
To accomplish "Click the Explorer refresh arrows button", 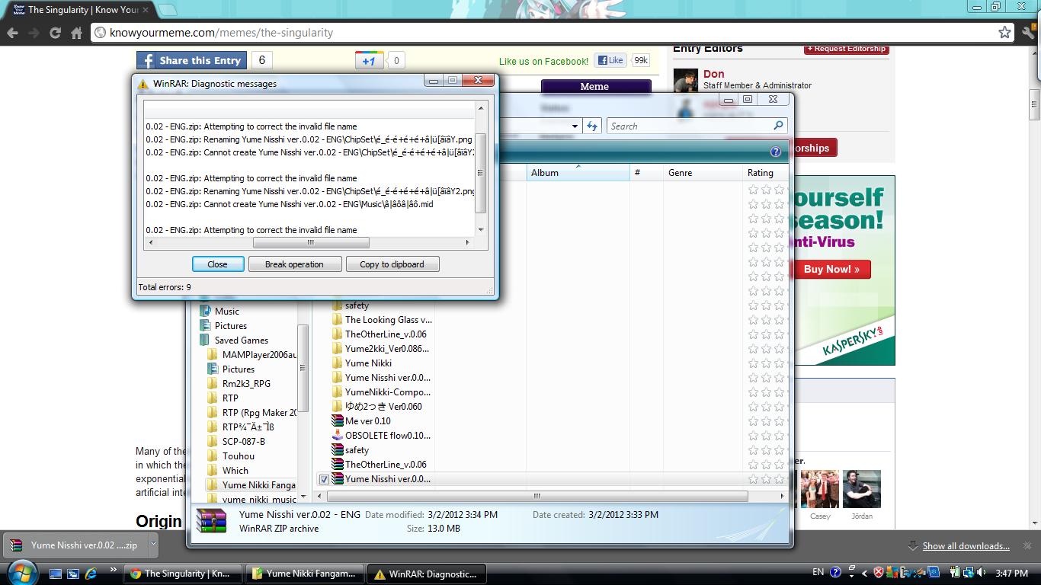I will point(592,126).
